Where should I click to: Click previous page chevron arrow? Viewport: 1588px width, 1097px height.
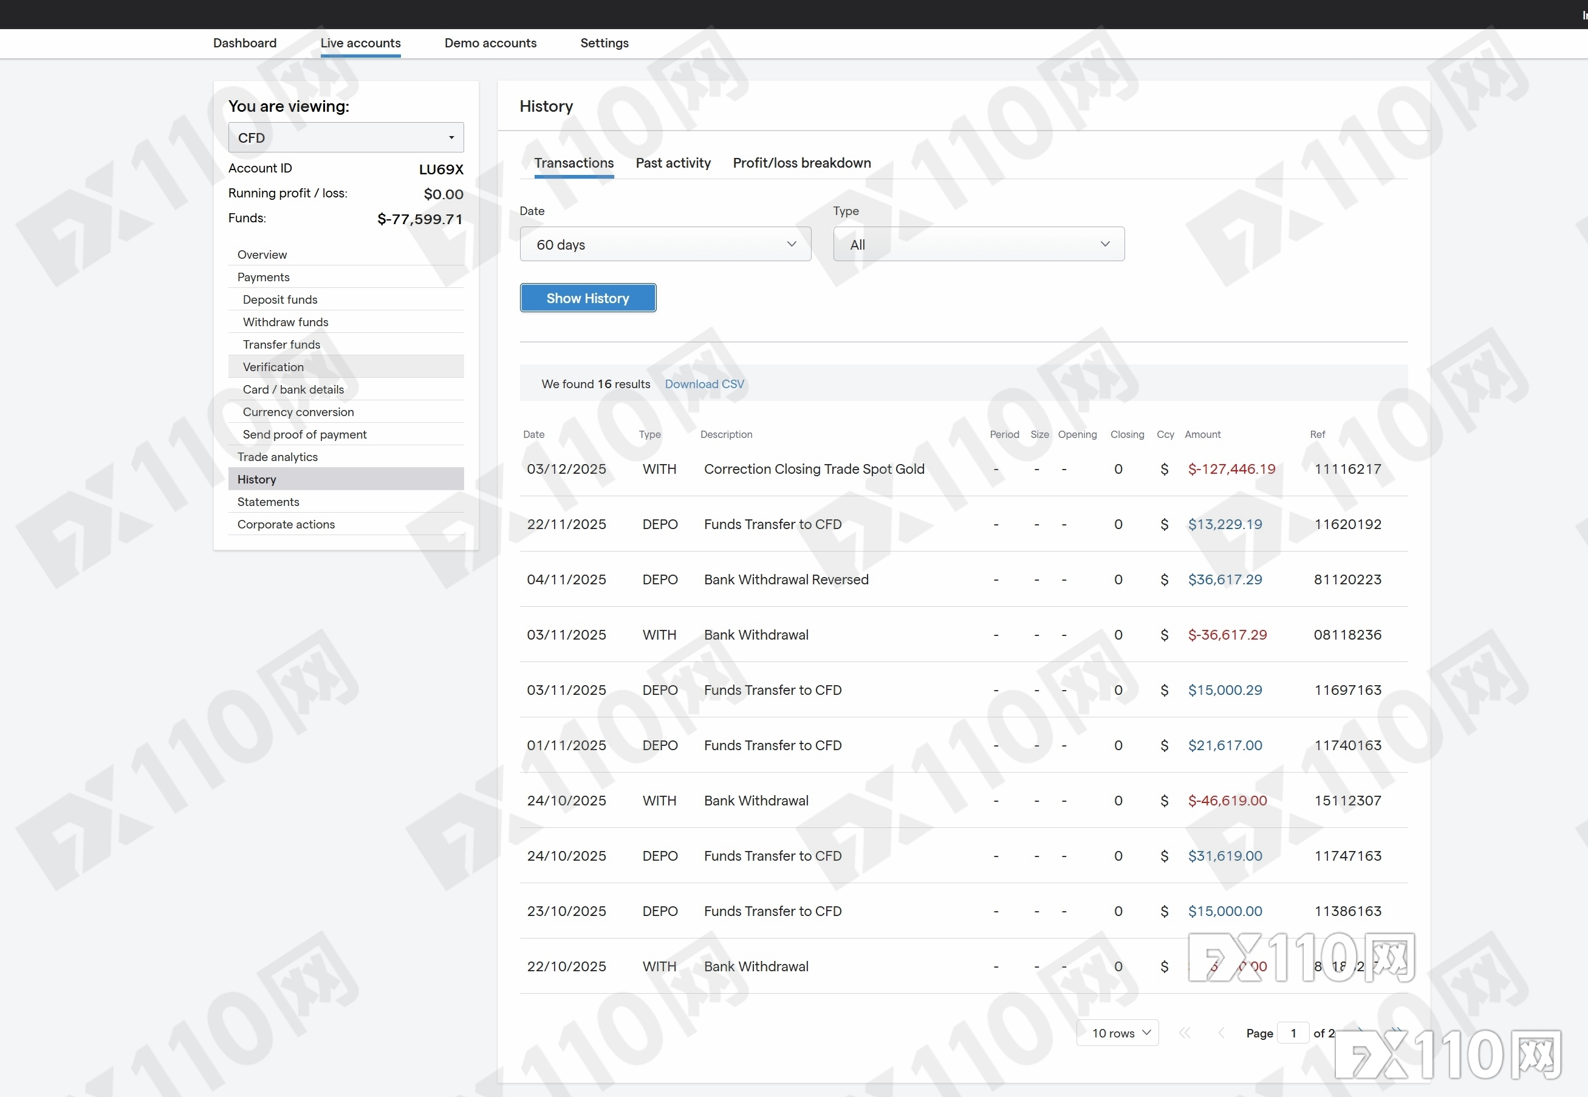click(x=1221, y=1033)
